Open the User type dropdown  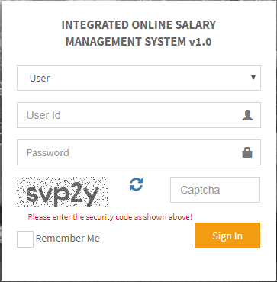click(x=139, y=78)
